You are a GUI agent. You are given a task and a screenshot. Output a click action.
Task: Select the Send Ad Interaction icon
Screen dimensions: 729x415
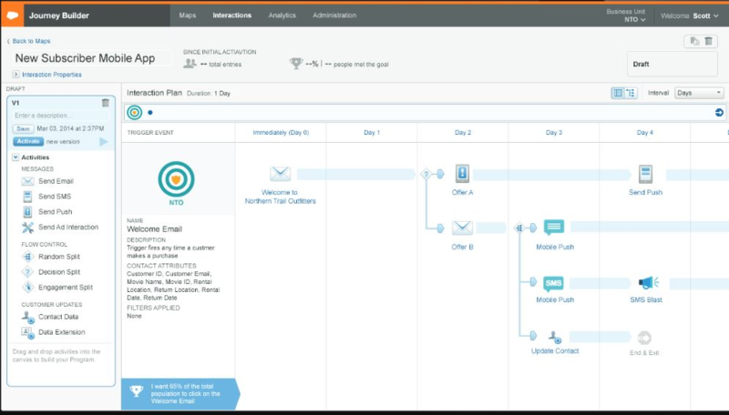coord(28,227)
